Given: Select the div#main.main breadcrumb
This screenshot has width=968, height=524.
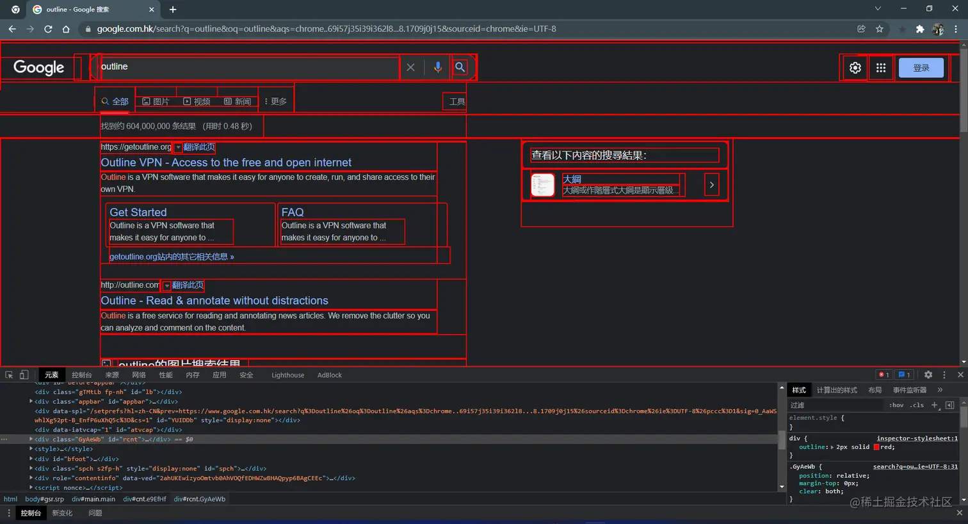Looking at the screenshot, I should pos(93,499).
